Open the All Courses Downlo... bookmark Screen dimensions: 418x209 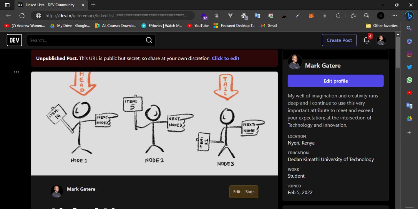[116, 25]
